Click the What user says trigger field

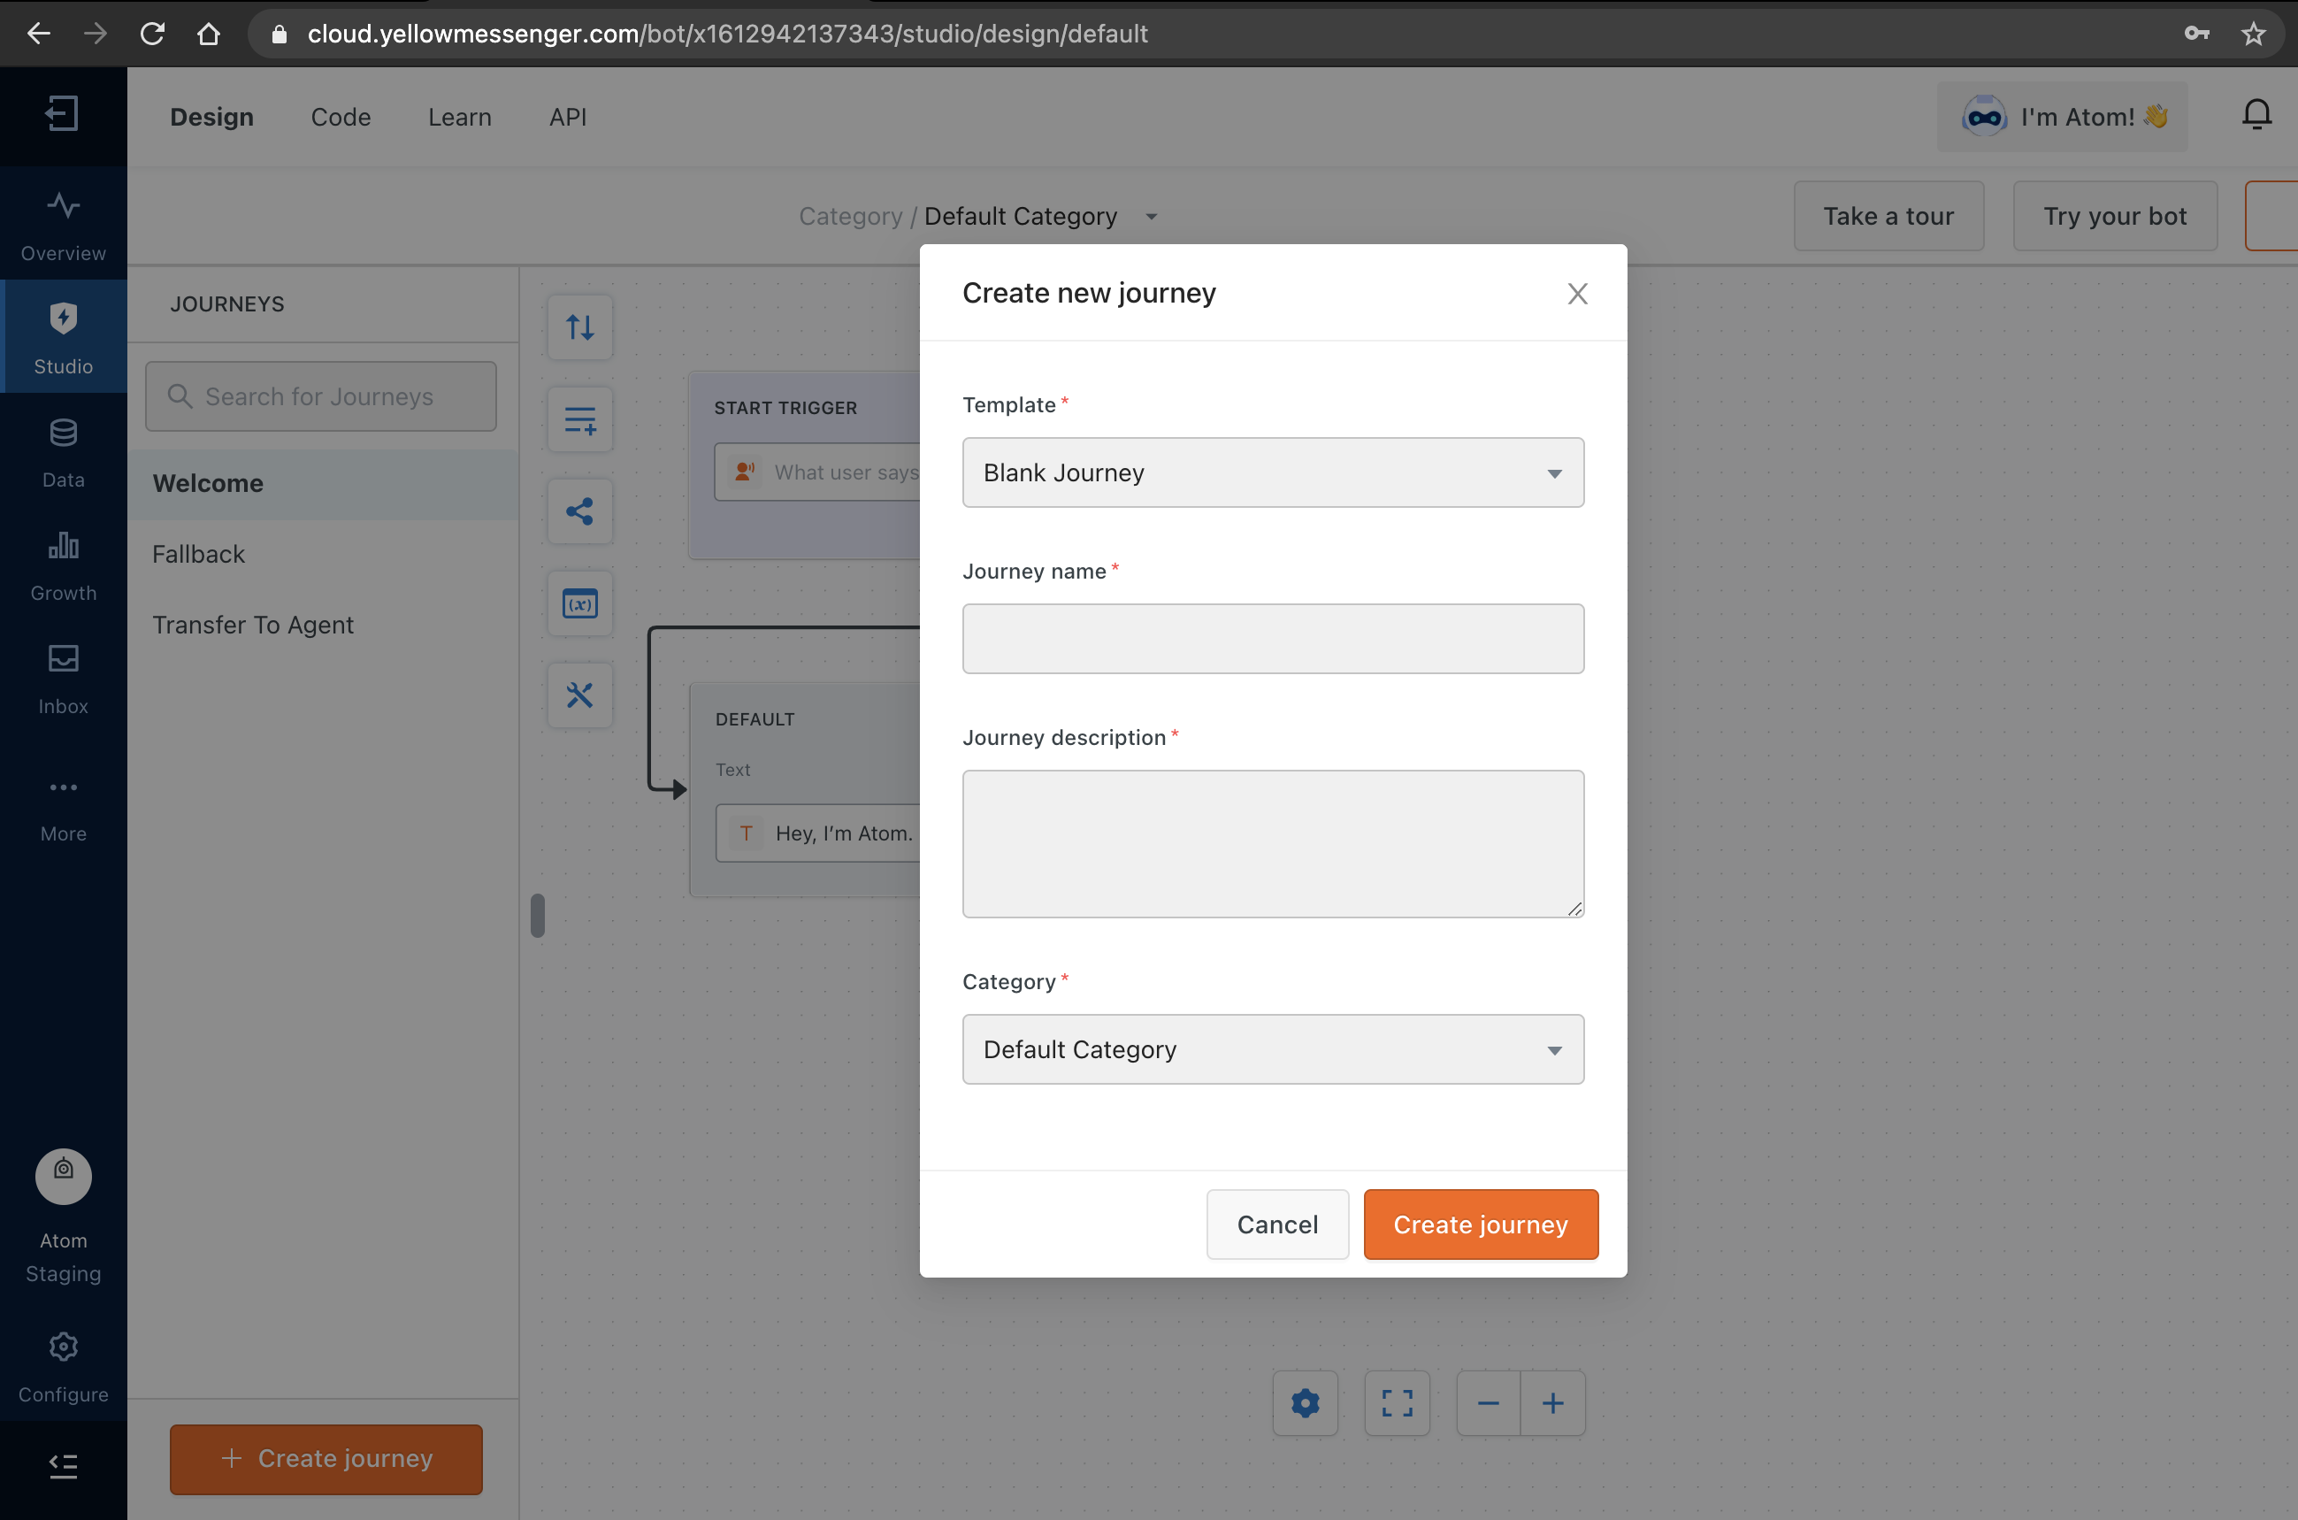click(x=817, y=472)
